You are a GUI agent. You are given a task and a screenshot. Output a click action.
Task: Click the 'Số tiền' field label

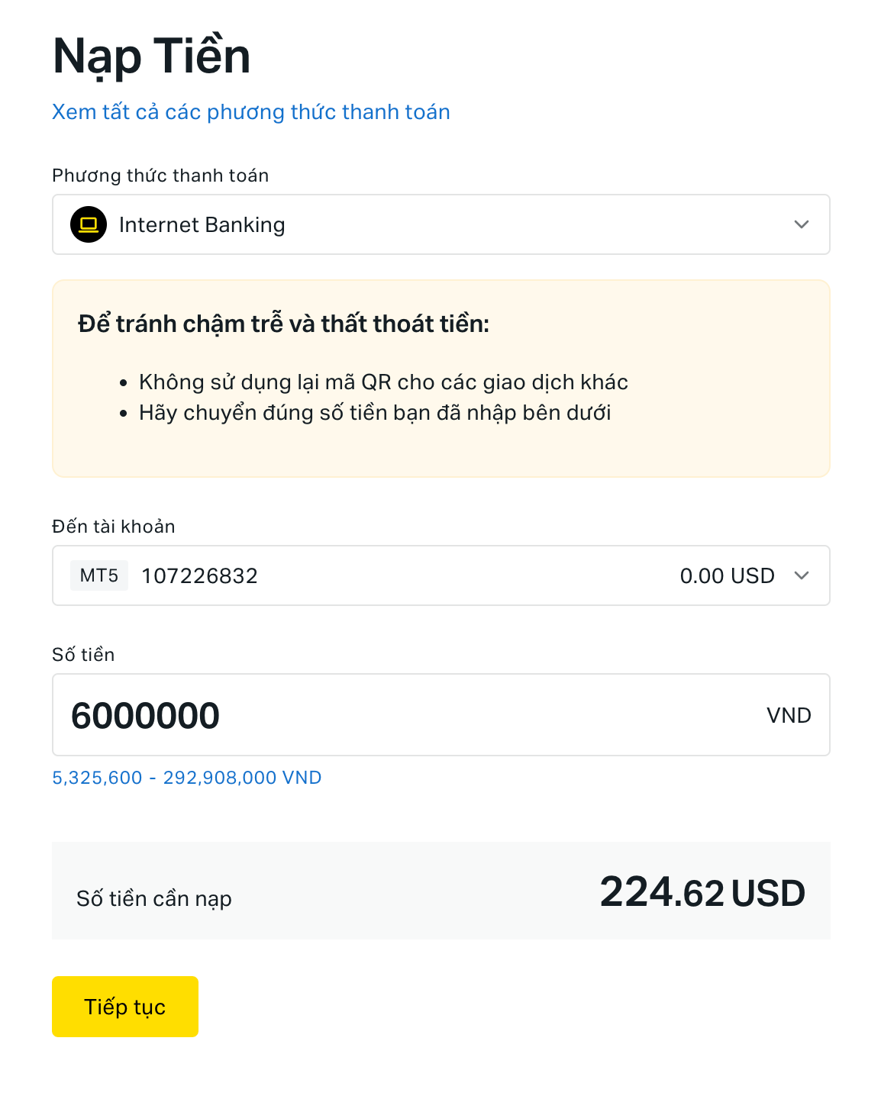(x=83, y=655)
